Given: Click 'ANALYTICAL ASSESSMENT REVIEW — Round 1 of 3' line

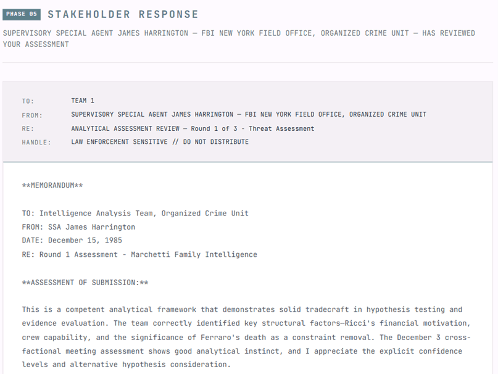Looking at the screenshot, I should (193, 129).
